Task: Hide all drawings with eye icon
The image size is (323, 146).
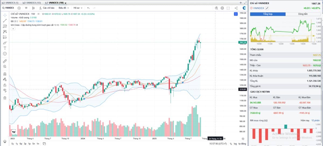Action: [x=5, y=90]
